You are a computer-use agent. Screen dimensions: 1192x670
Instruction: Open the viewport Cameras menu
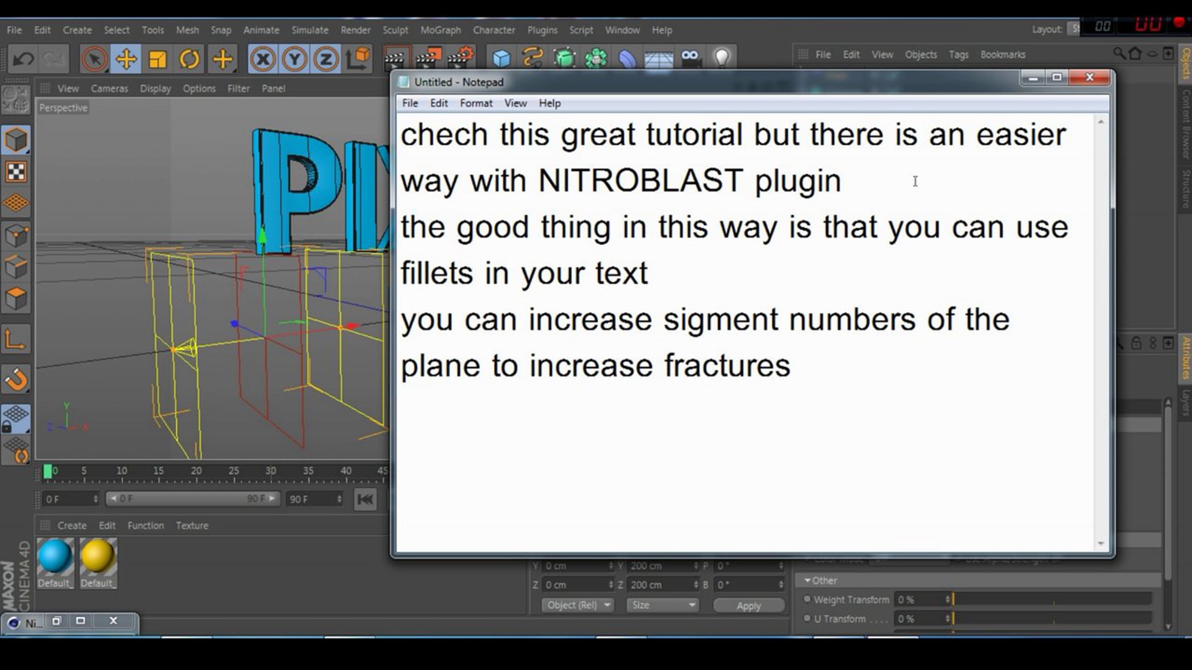point(109,88)
